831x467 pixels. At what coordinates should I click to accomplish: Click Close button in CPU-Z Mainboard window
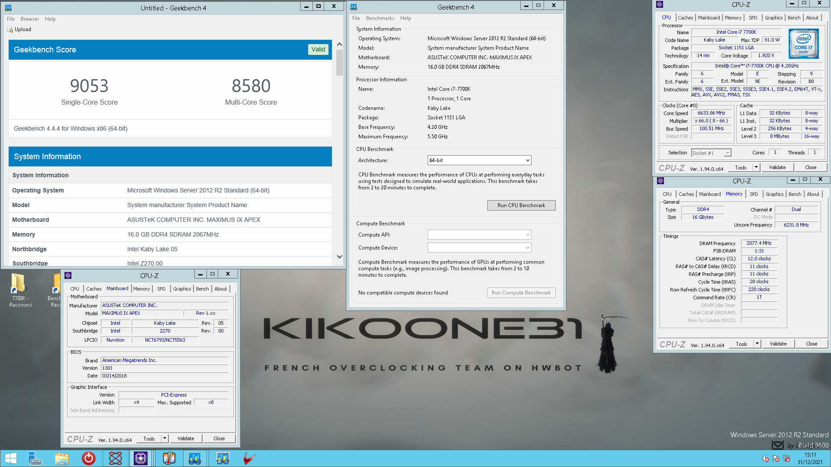(219, 438)
